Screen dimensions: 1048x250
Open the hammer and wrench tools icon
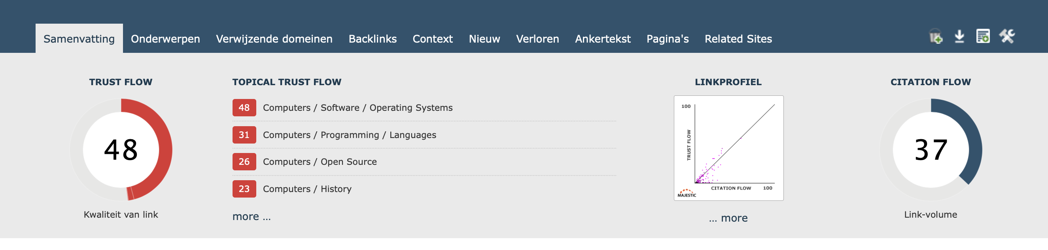pyautogui.click(x=1007, y=36)
